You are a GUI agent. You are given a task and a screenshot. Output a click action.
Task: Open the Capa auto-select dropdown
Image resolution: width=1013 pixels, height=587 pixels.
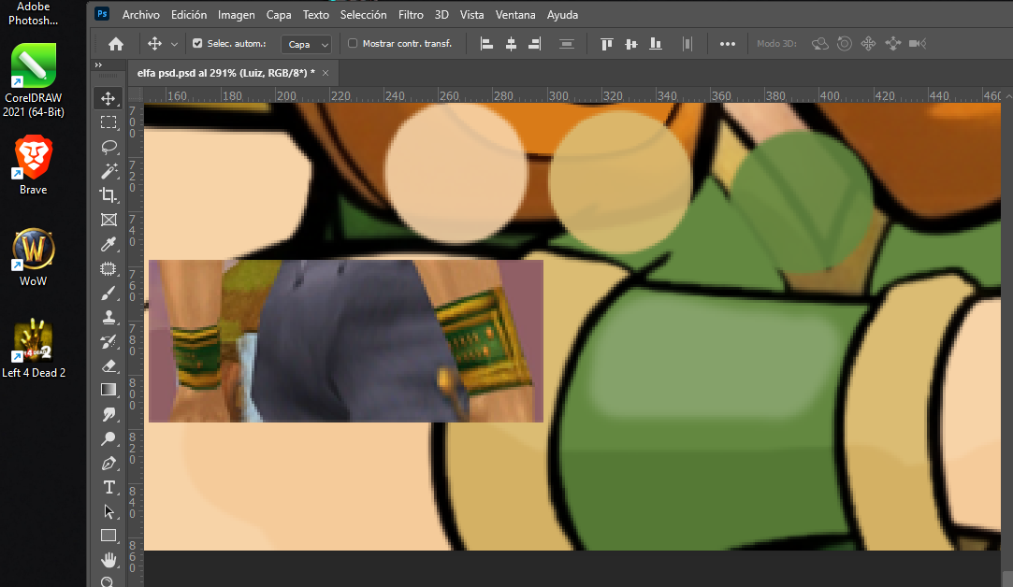(306, 44)
